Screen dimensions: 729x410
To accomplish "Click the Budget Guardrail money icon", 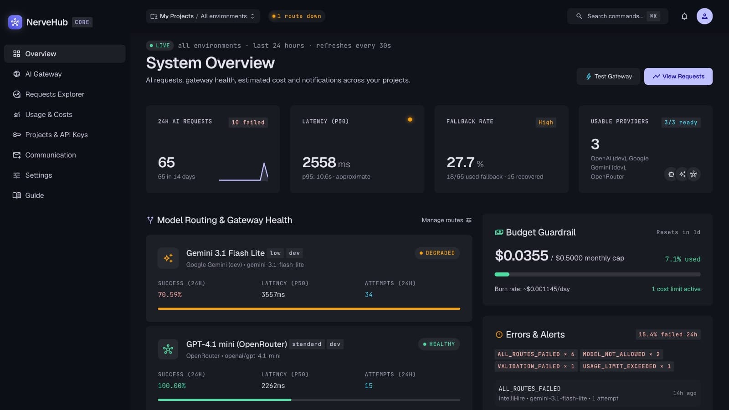I will pyautogui.click(x=499, y=232).
